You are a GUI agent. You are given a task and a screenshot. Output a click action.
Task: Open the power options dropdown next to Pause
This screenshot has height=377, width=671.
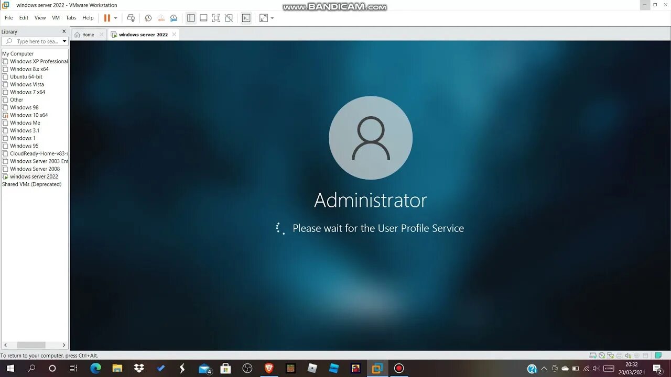[116, 18]
